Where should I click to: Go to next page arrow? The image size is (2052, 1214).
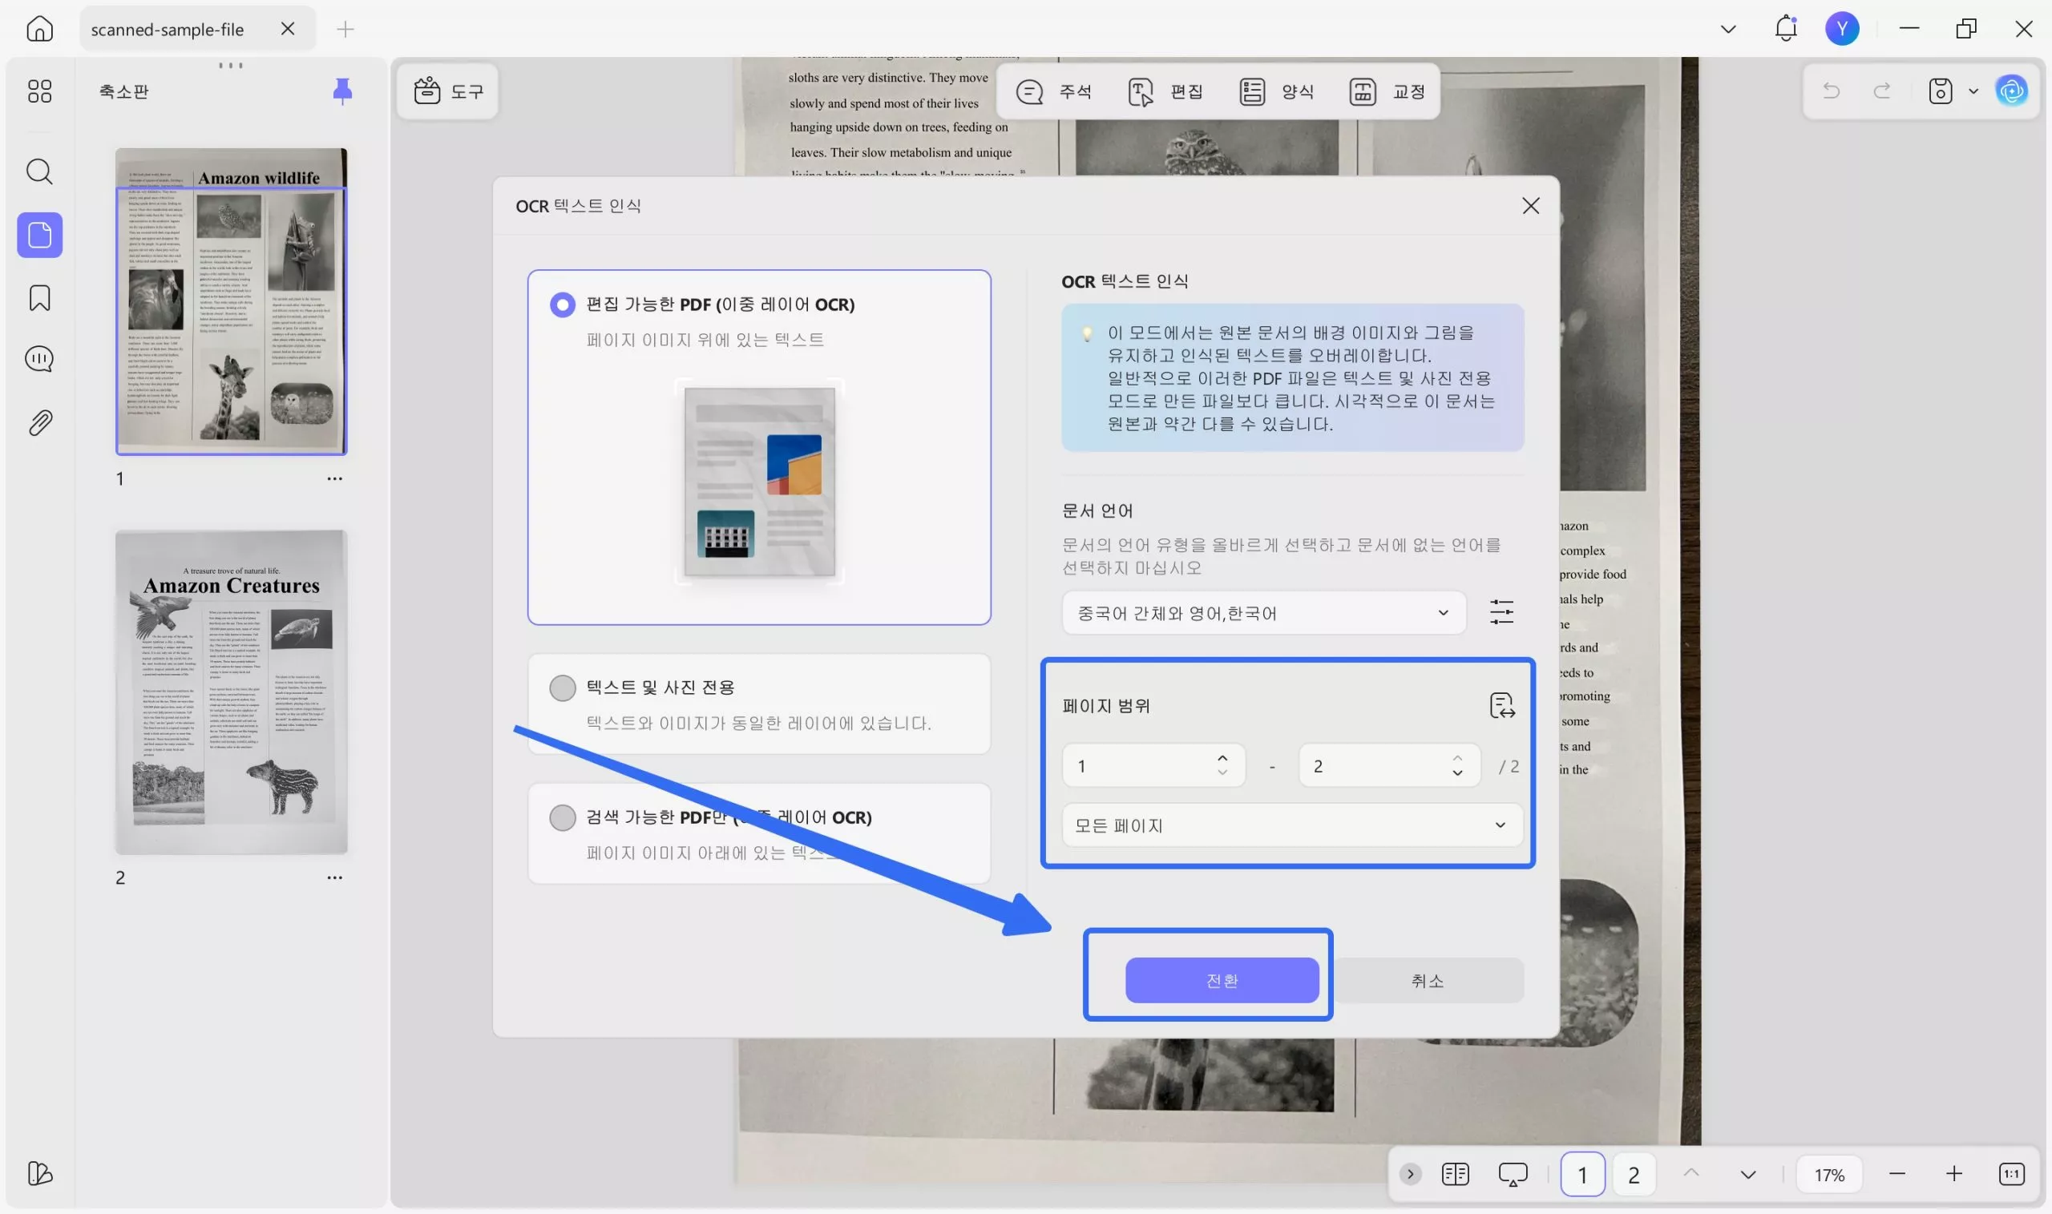click(1747, 1175)
